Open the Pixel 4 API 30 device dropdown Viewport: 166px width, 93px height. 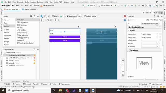(x=105, y=6)
